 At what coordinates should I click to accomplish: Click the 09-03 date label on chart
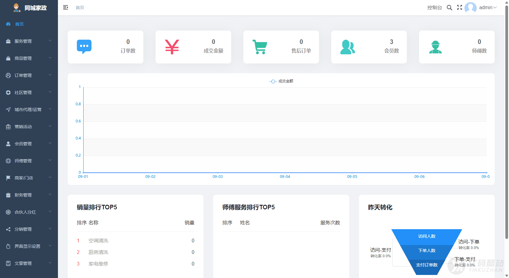(x=218, y=177)
